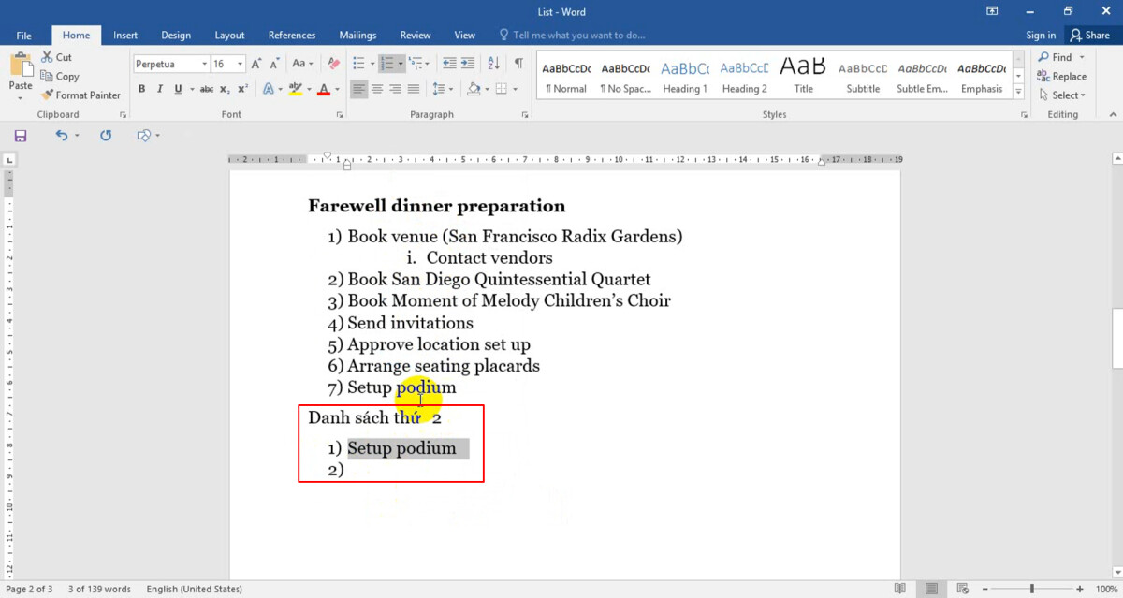
Task: Expand the Borders dropdown
Action: (x=515, y=89)
